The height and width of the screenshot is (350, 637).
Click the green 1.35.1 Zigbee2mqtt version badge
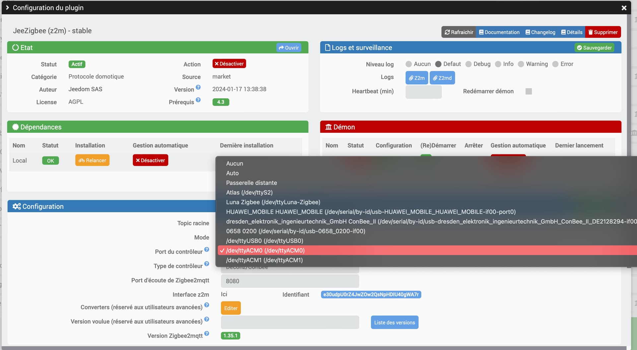[x=231, y=336]
